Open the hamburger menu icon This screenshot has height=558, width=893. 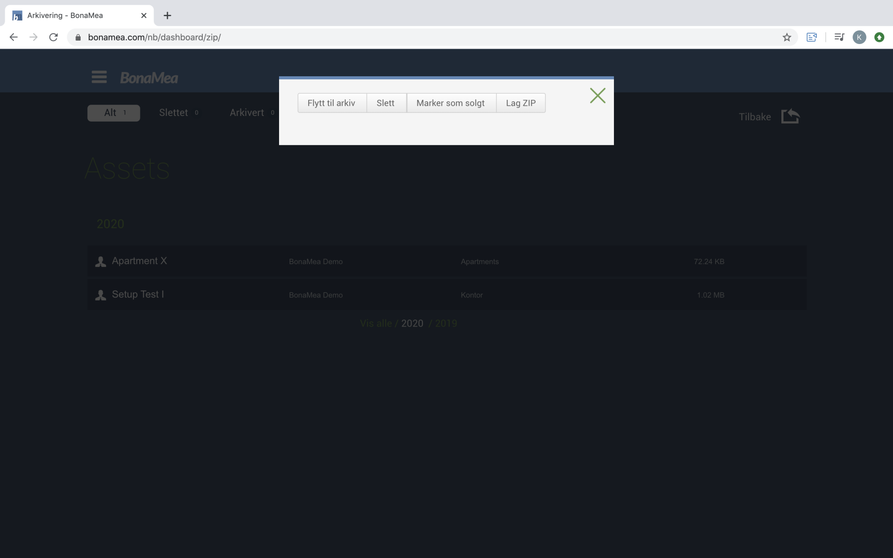pos(99,77)
